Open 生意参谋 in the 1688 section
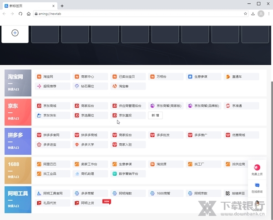 pos(128,164)
